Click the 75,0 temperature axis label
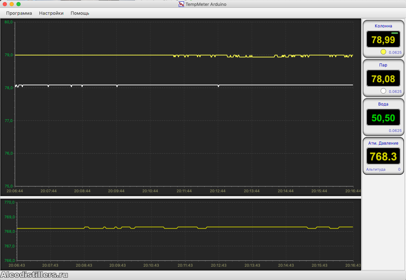This screenshot has width=406, height=280. coord(9,186)
